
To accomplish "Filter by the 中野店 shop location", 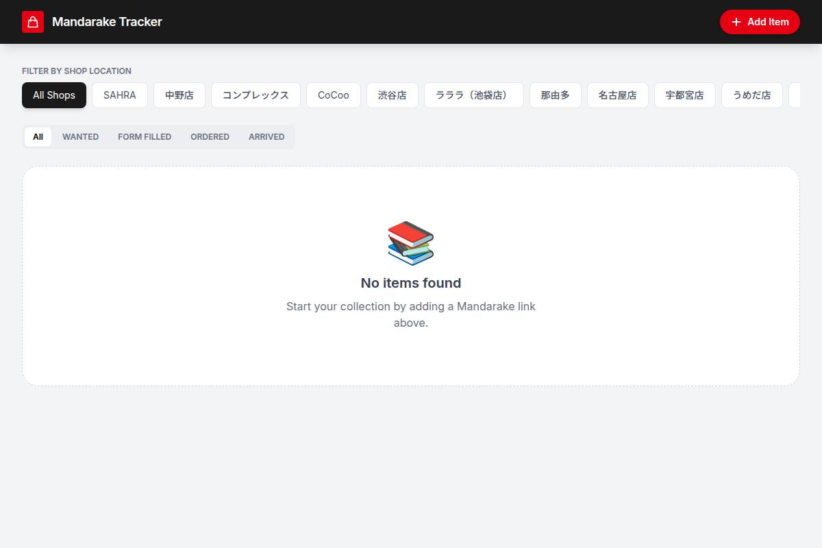I will pyautogui.click(x=179, y=95).
